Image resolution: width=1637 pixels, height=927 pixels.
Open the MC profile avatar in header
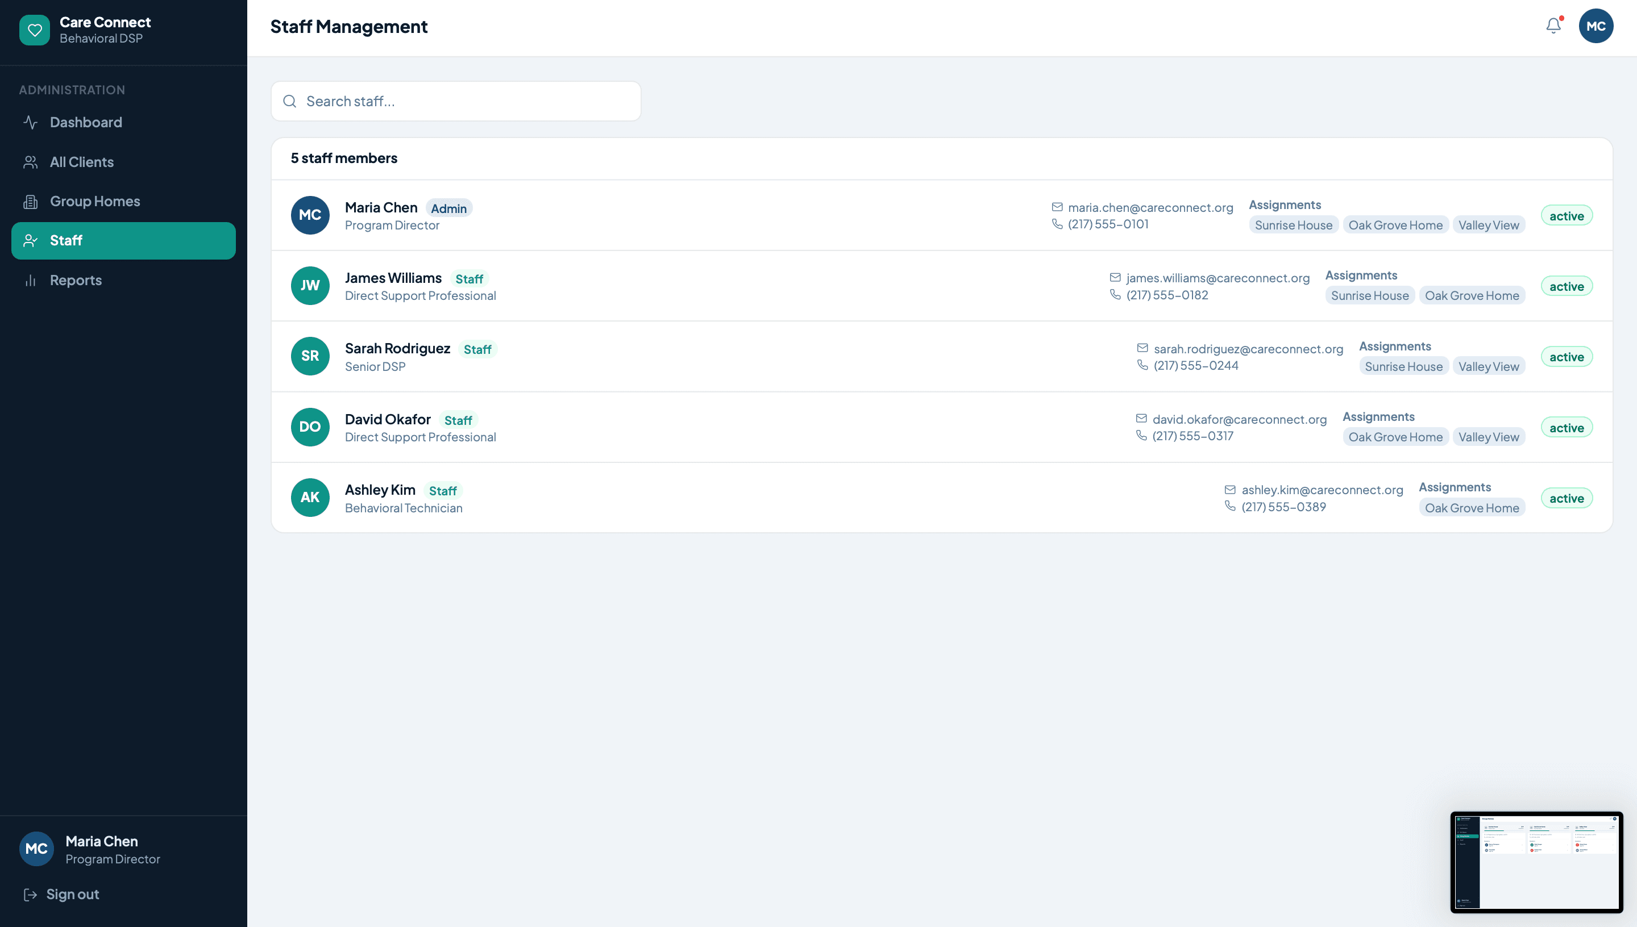coord(1596,26)
